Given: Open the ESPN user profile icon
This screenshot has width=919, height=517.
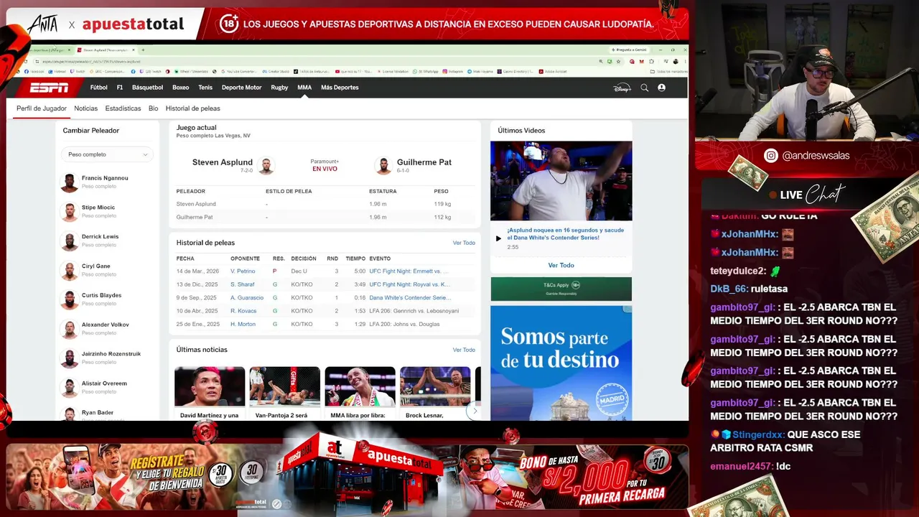Looking at the screenshot, I should pos(661,88).
